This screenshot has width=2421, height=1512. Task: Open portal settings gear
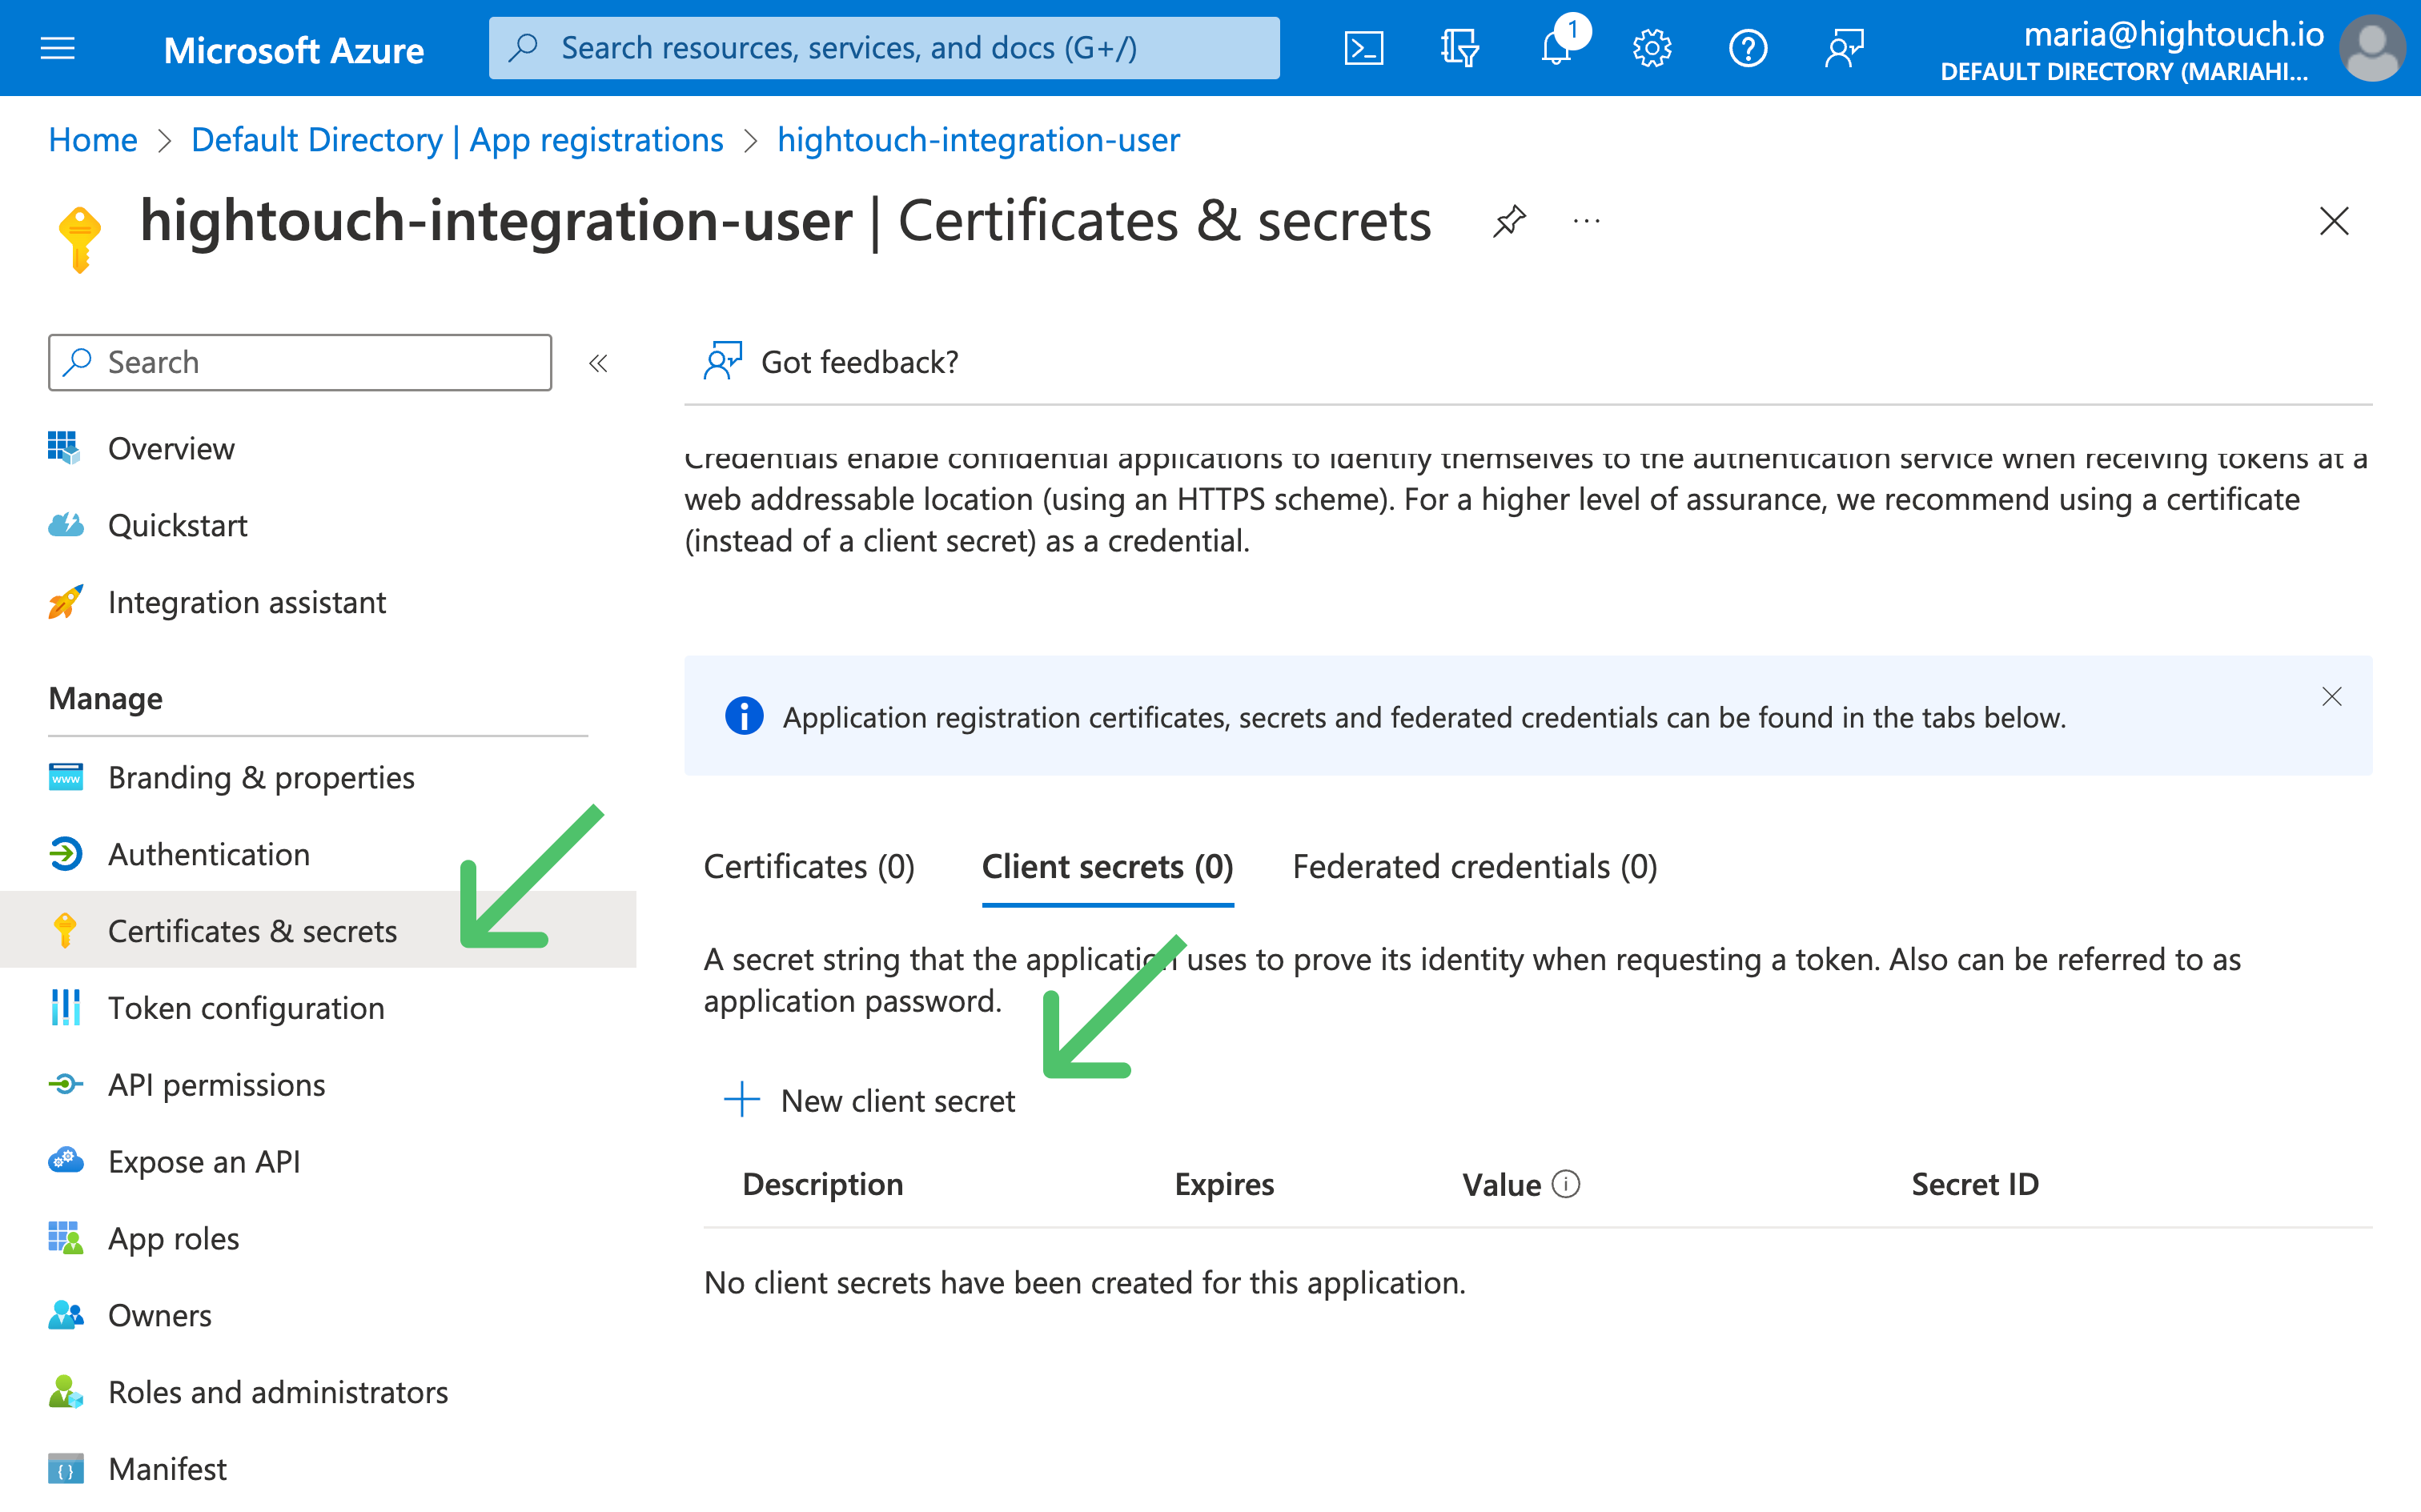pos(1652,48)
